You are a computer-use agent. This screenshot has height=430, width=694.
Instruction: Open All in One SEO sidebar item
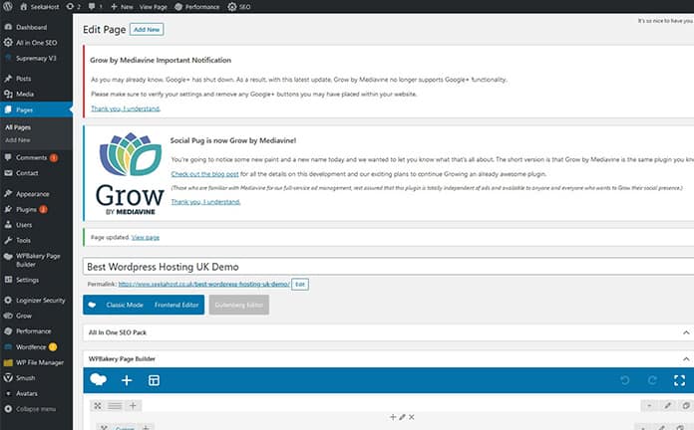tap(36, 43)
